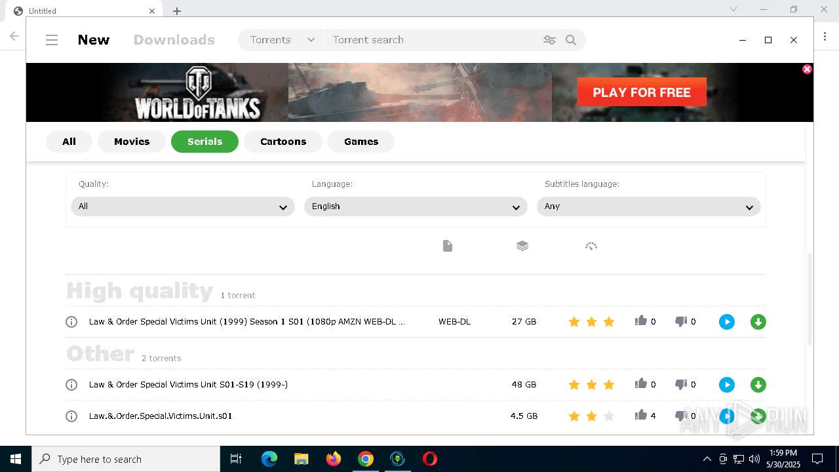Click PLAY FOR FREE ad button
839x472 pixels.
(642, 92)
